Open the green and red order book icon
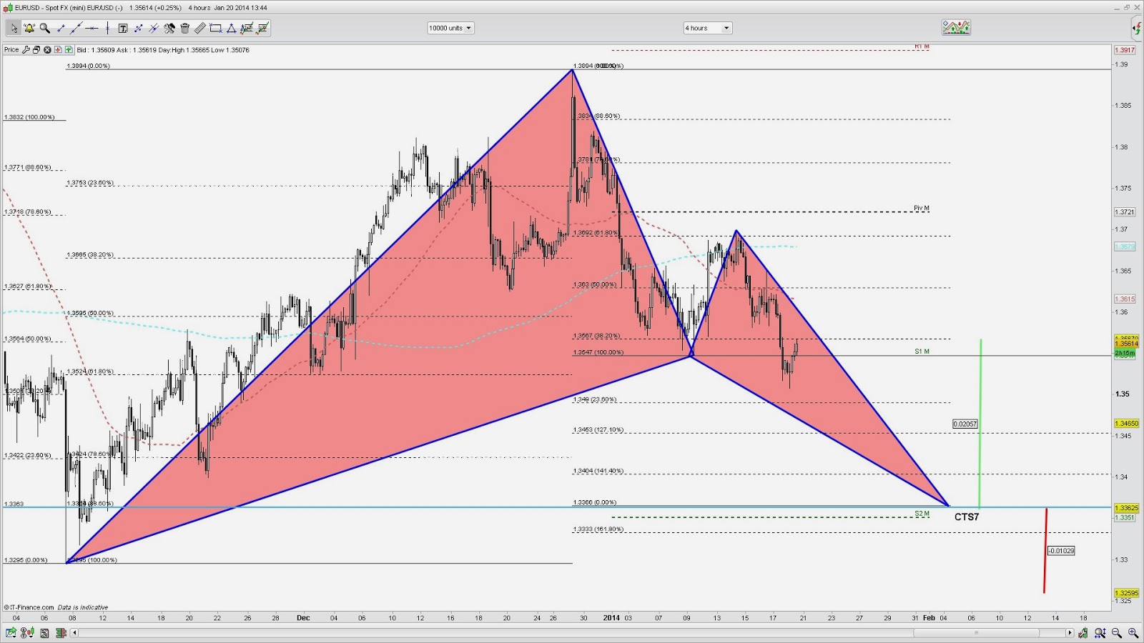 pyautogui.click(x=61, y=633)
